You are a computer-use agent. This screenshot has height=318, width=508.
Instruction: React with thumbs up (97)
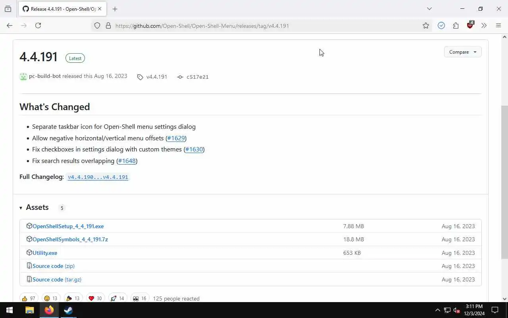[29, 298]
